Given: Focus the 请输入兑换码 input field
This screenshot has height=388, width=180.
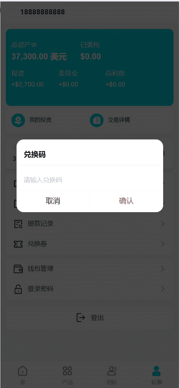Looking at the screenshot, I should coord(90,180).
